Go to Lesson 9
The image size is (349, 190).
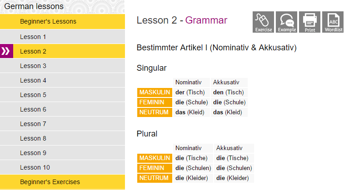click(x=62, y=153)
